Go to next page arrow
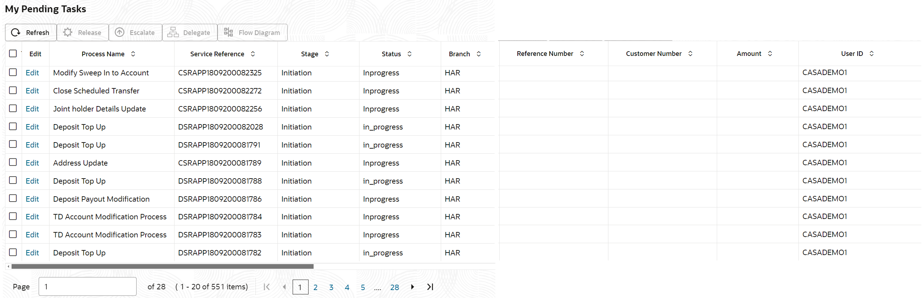Screen dimensions: 922x298 (x=412, y=287)
